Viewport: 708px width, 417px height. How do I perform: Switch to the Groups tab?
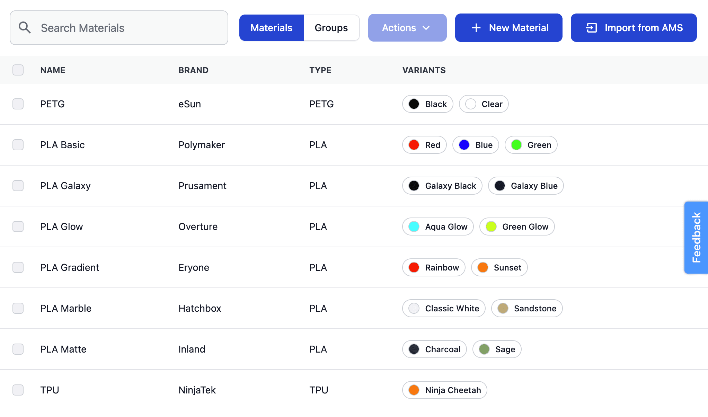(331, 28)
